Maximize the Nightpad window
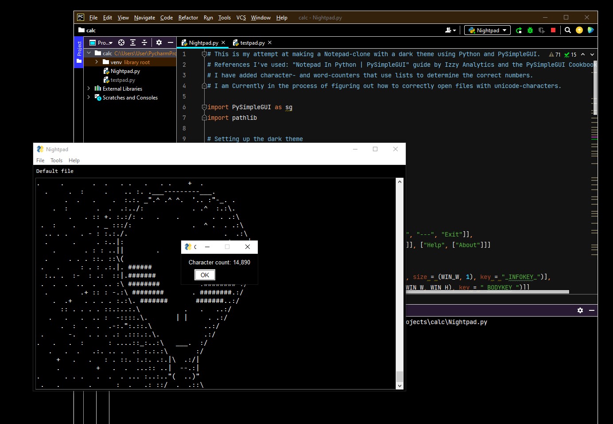613x424 pixels. 375,149
